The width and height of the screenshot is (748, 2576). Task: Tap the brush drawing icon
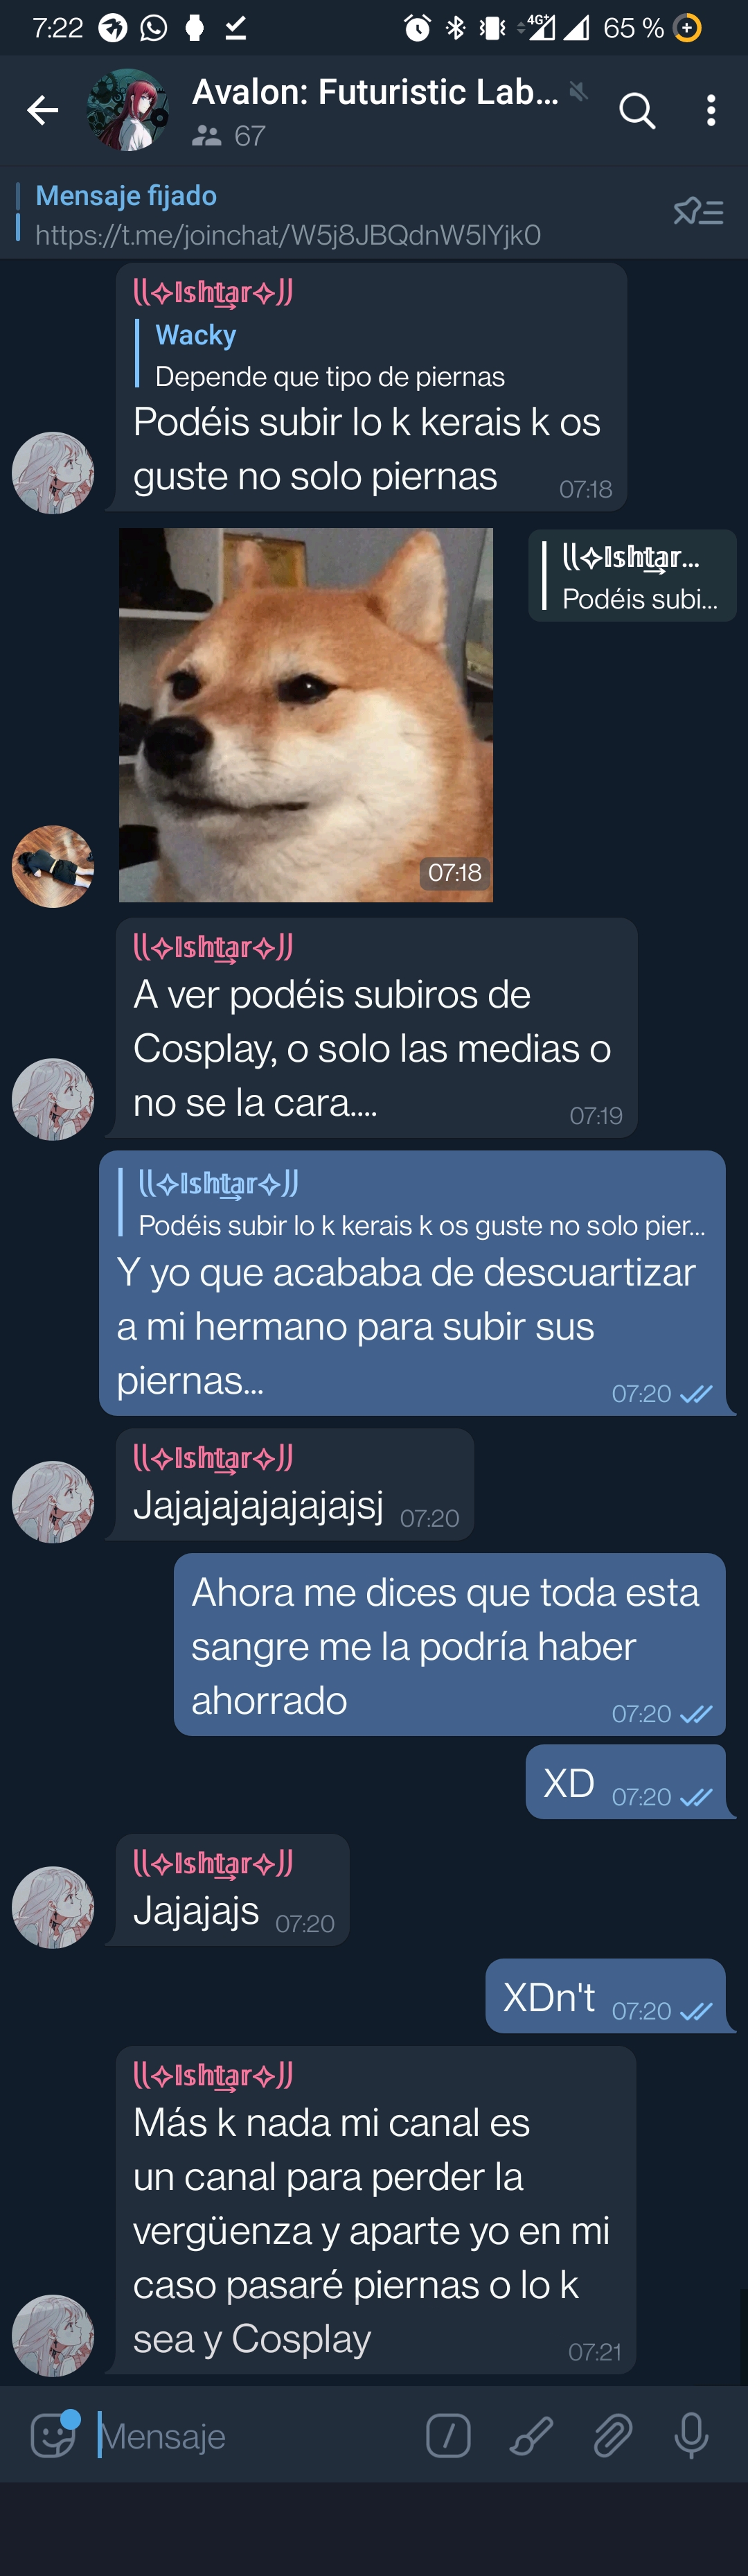coord(531,2436)
